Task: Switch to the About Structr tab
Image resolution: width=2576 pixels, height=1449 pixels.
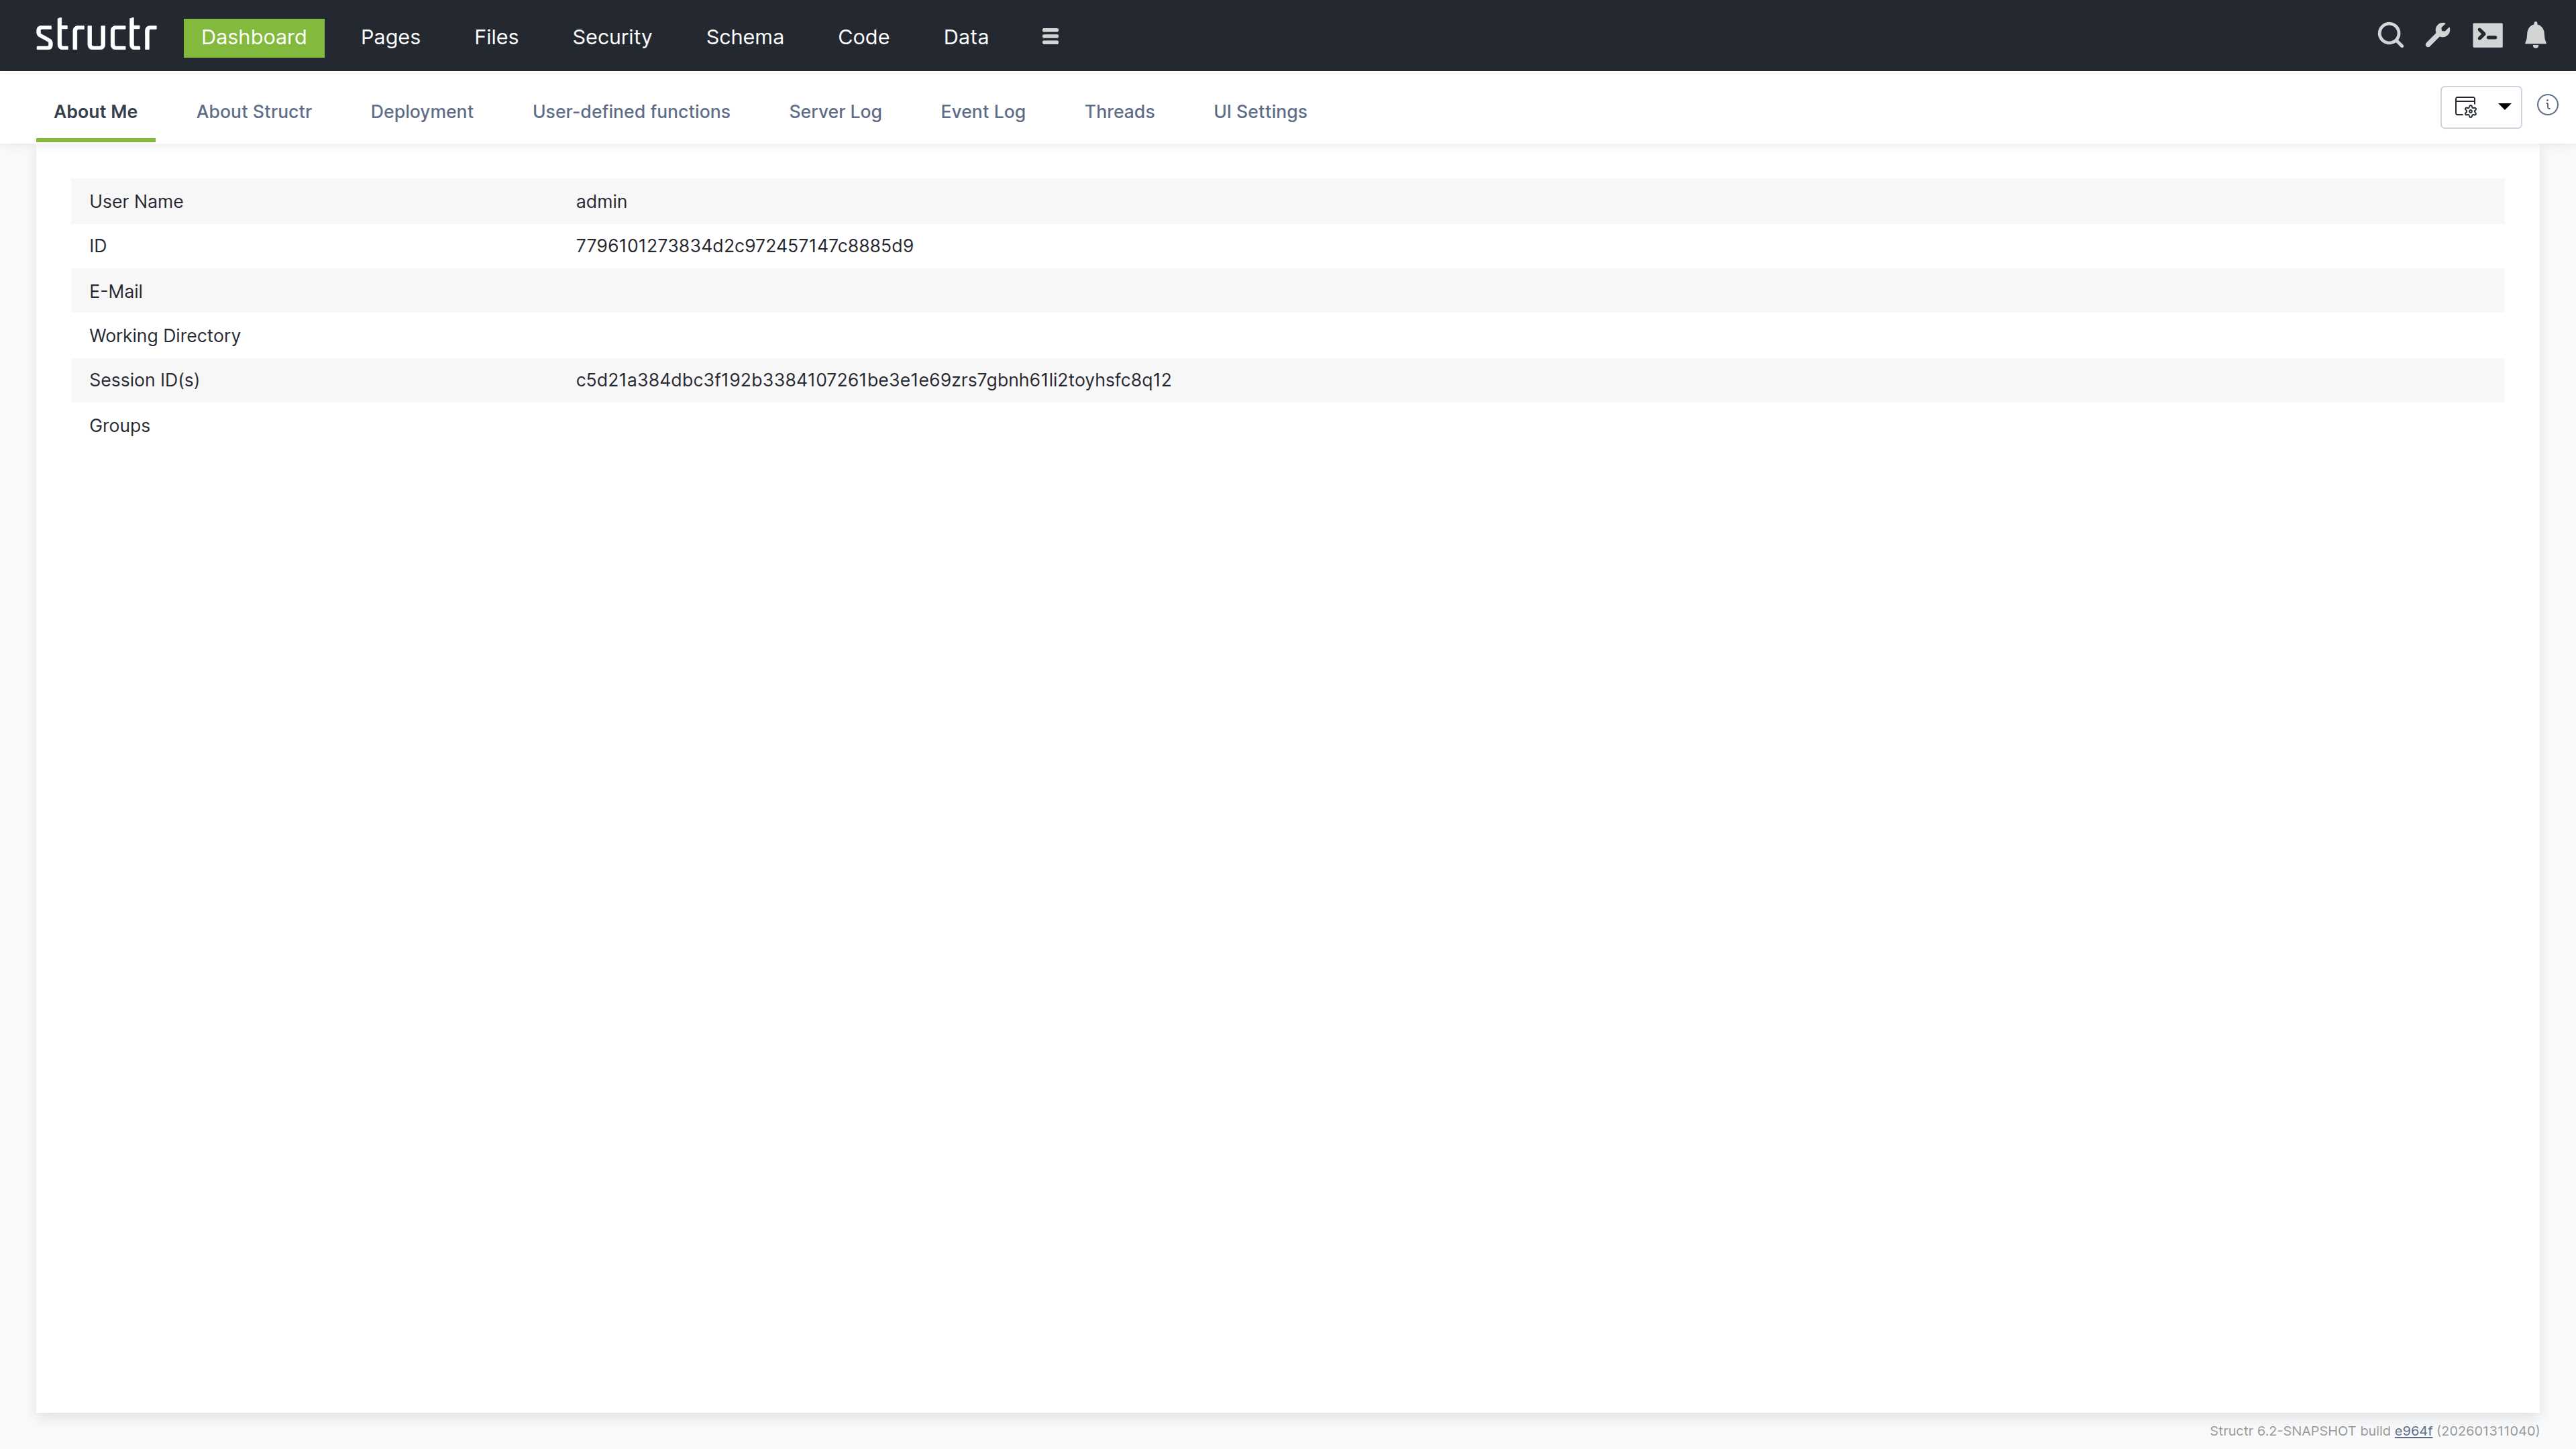Action: click(254, 112)
